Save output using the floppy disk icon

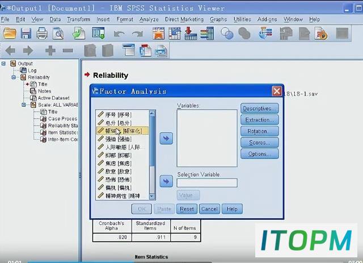point(26,33)
